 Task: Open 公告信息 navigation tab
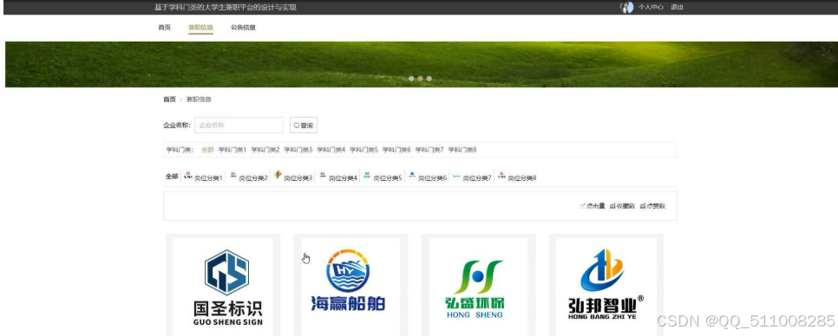(243, 27)
